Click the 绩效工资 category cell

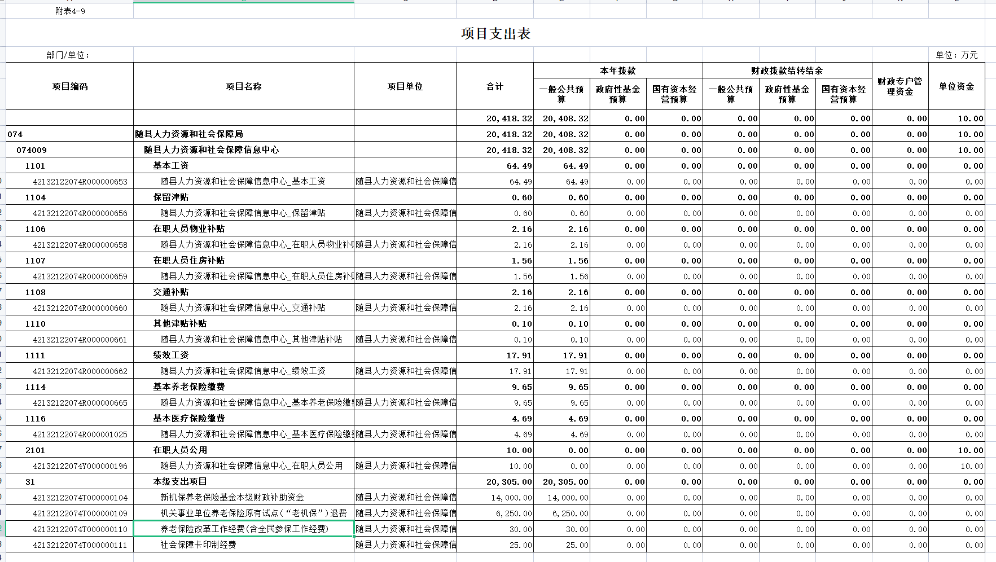[x=244, y=355]
